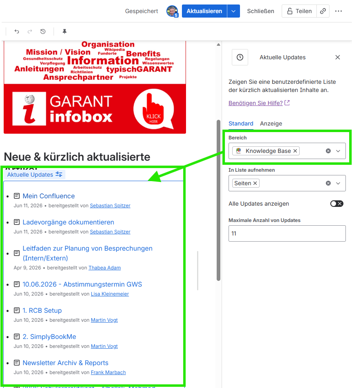This screenshot has height=388, width=352.
Task: Open Leitfaden zur Planung von Besprechungen link
Action: (87, 253)
